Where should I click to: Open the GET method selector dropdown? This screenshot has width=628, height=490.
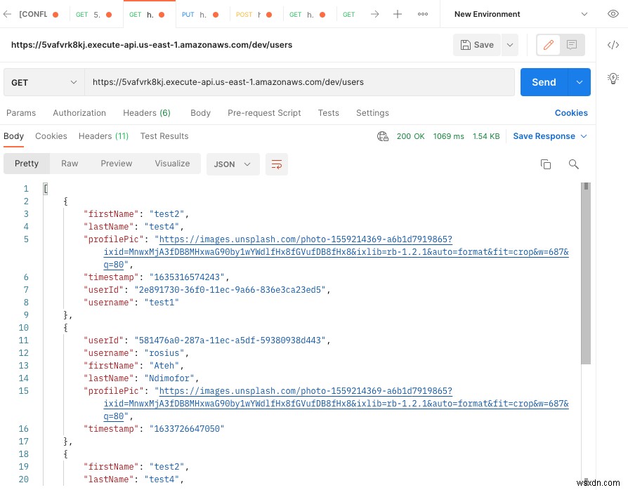pos(42,82)
